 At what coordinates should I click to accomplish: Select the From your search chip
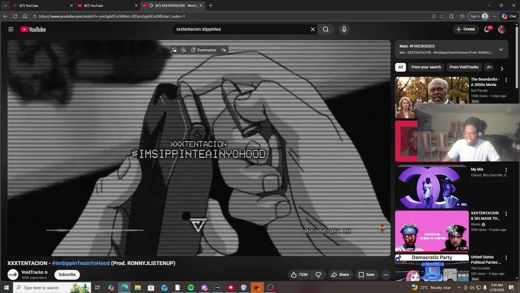(426, 67)
